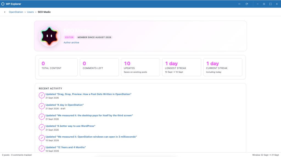Click 'Saves on existing posts' caption
Viewport: 281px width, 157px height.
point(135,72)
